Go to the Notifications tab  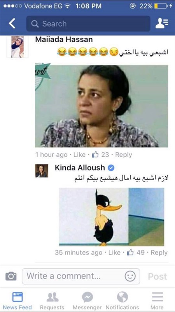122,301
